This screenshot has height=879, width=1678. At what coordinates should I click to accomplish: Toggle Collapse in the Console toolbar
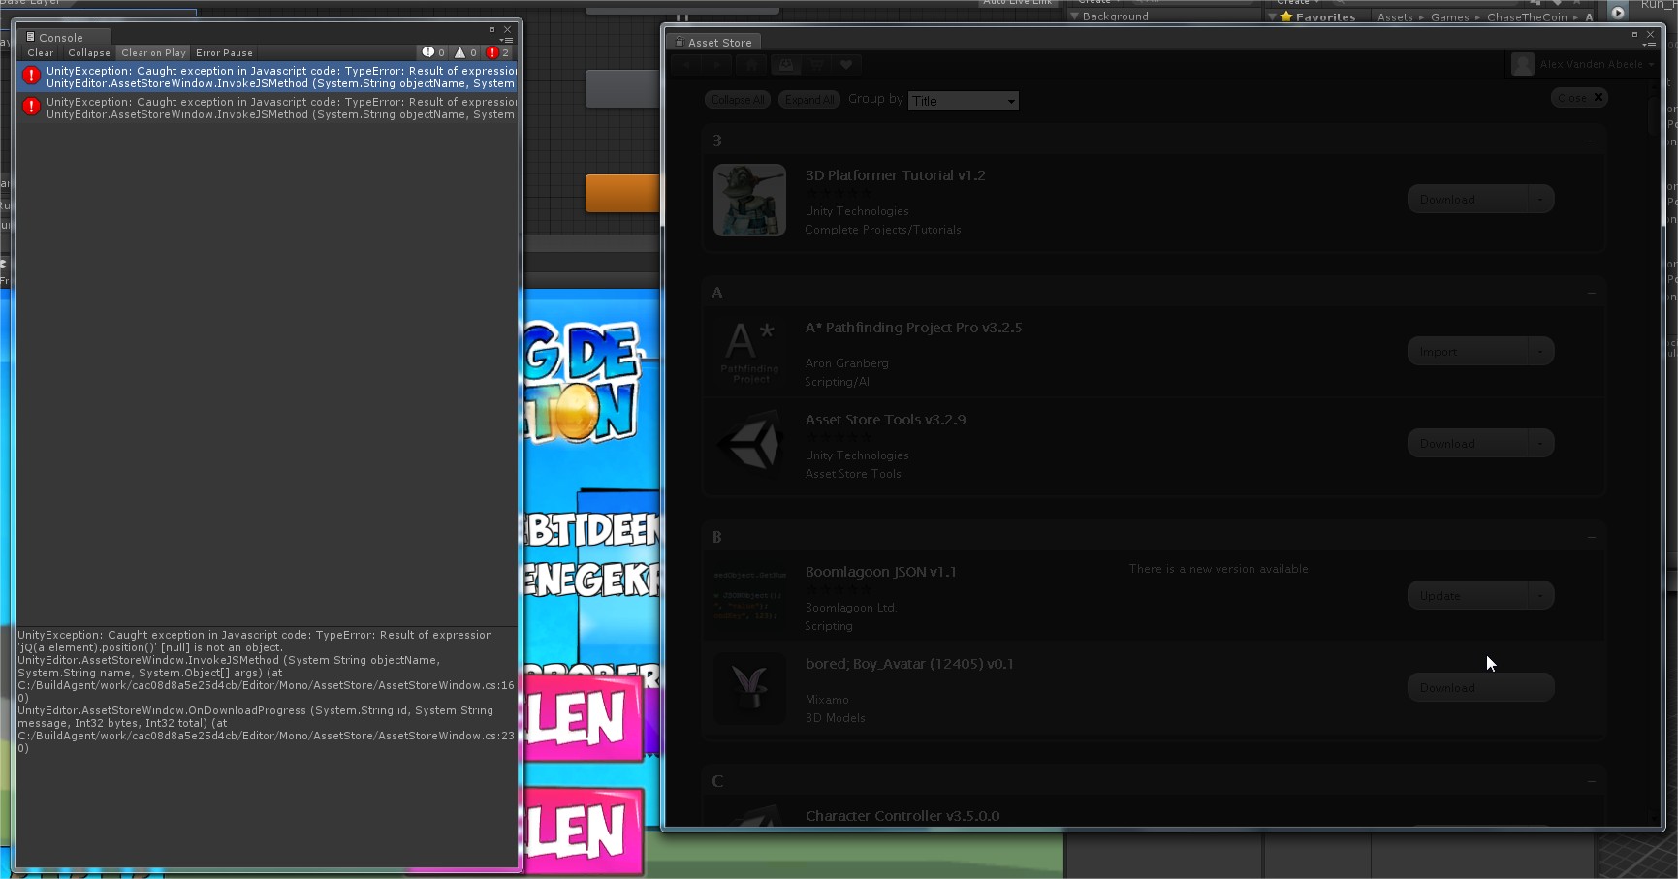pos(89,53)
